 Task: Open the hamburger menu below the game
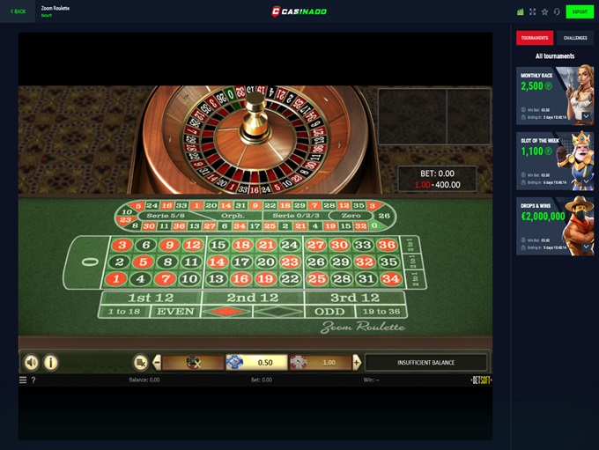pyautogui.click(x=23, y=380)
